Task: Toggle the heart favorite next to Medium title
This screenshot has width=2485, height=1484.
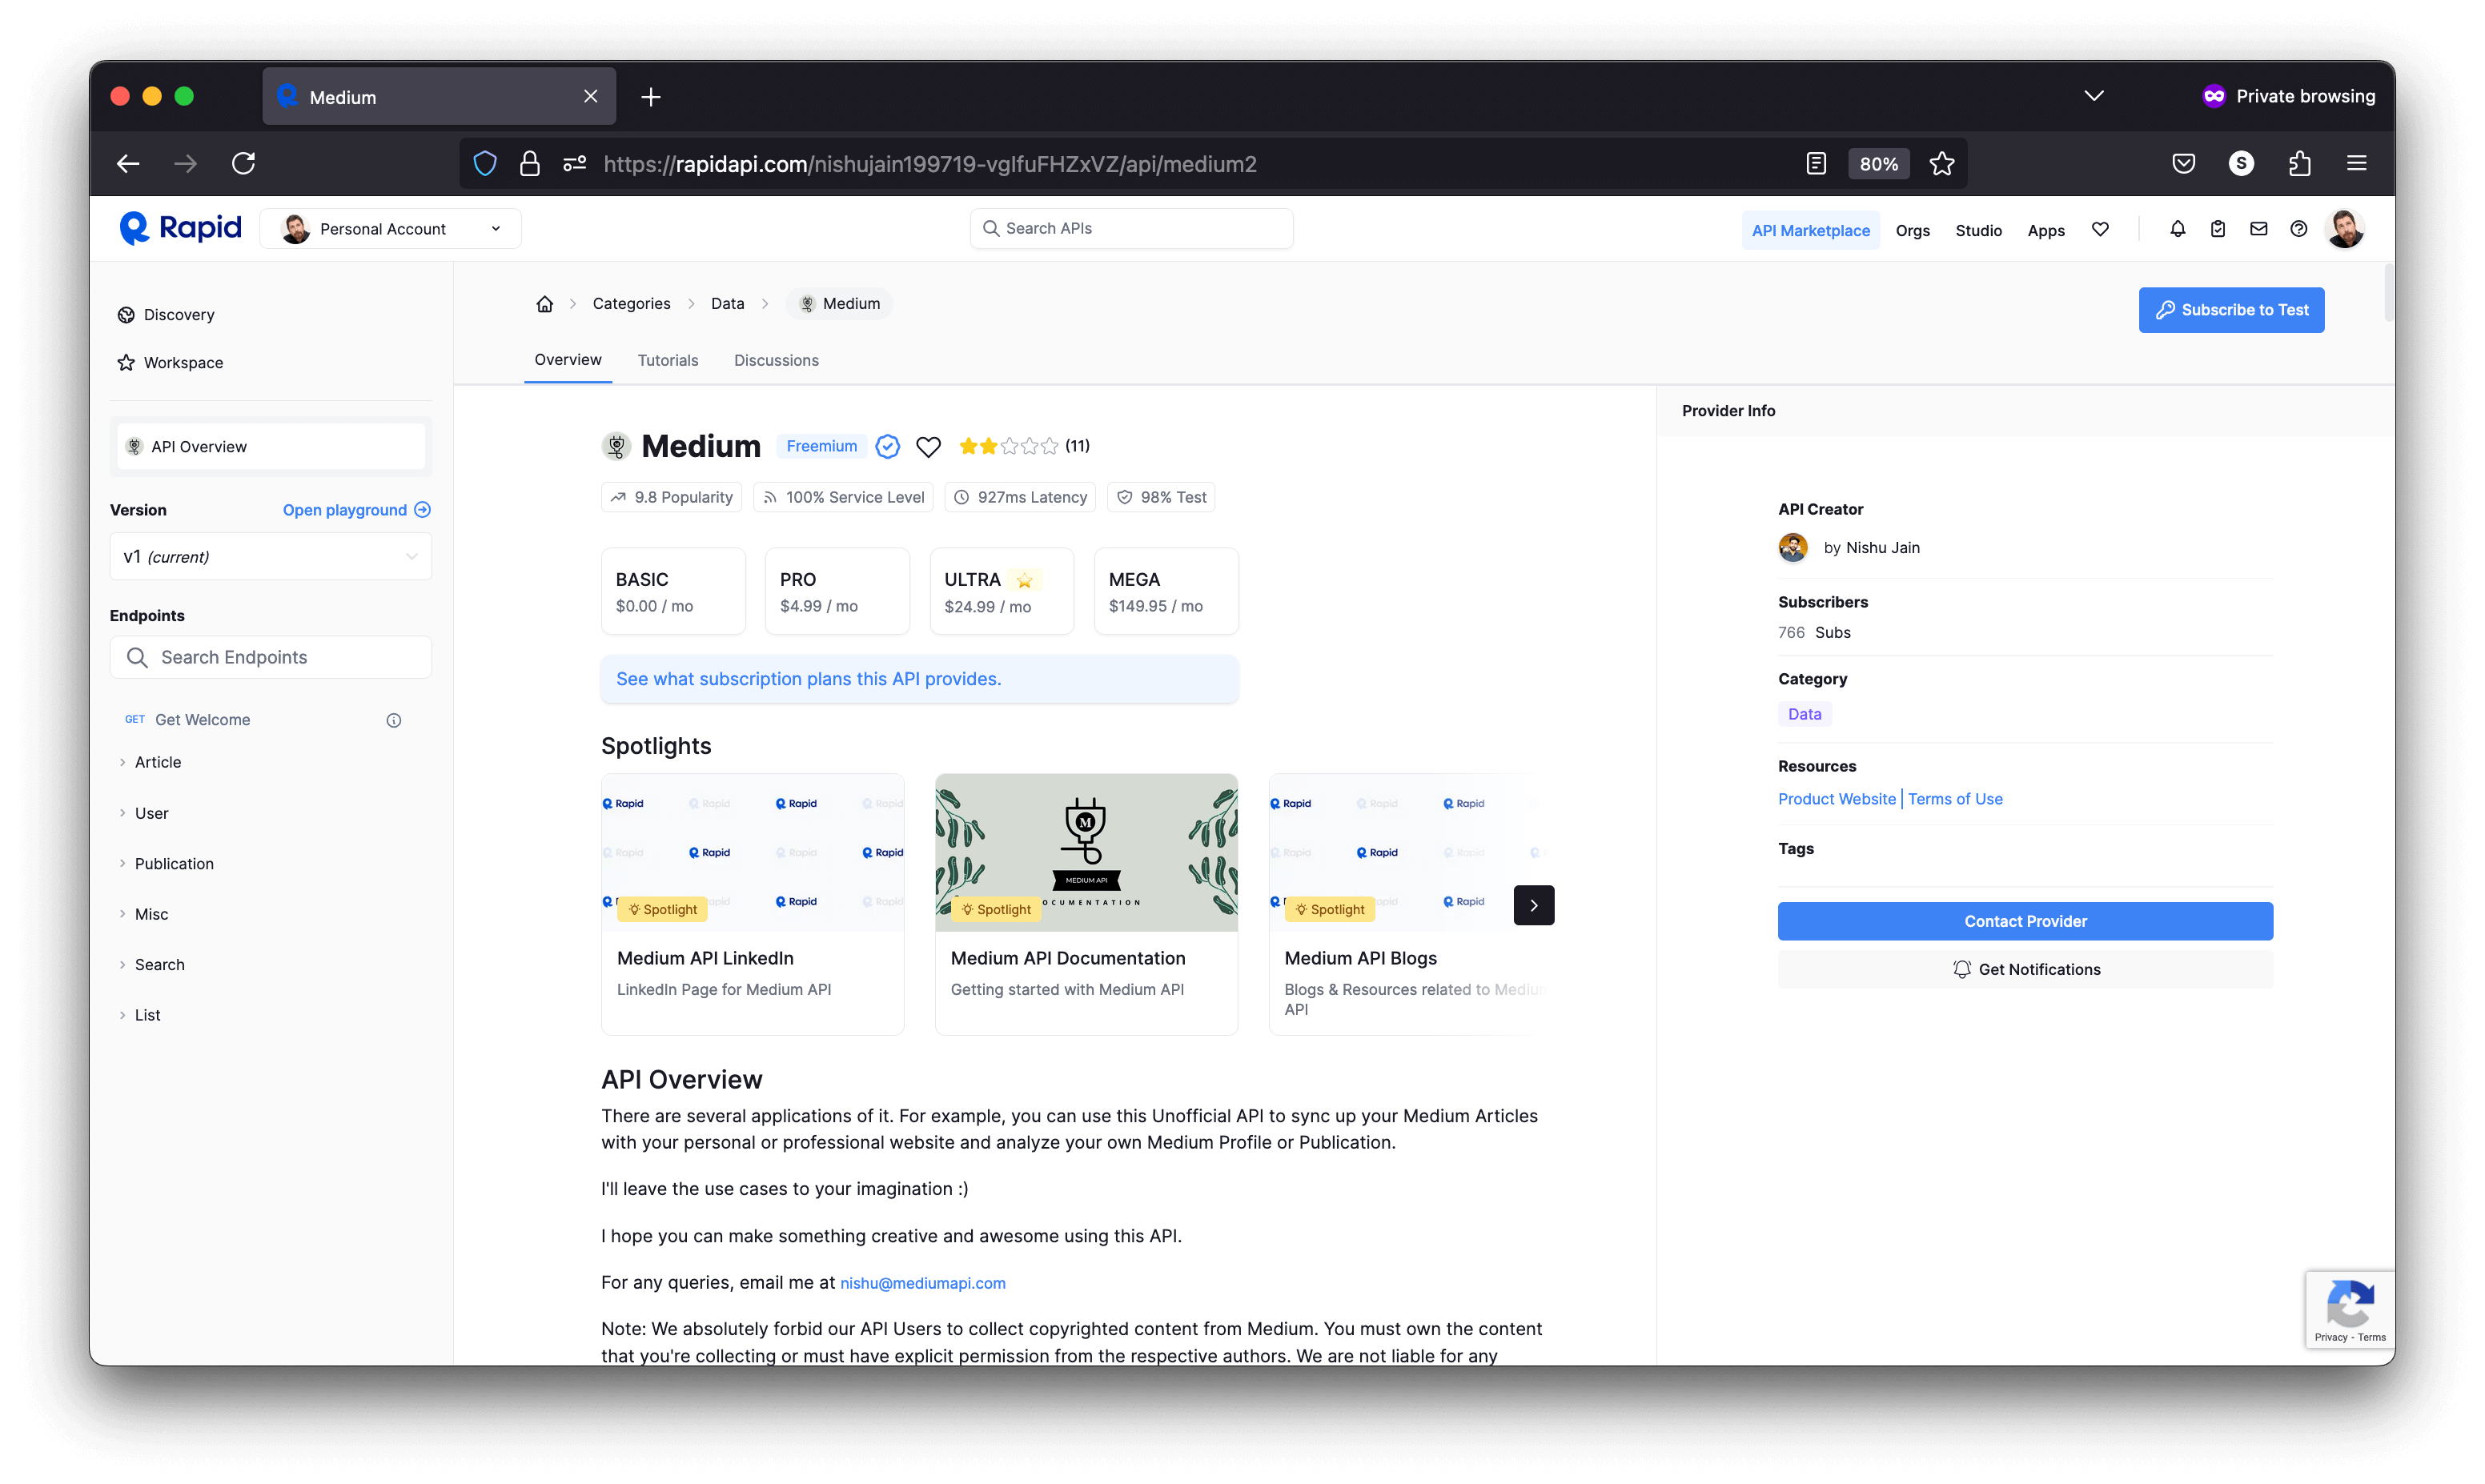Action: (x=928, y=447)
